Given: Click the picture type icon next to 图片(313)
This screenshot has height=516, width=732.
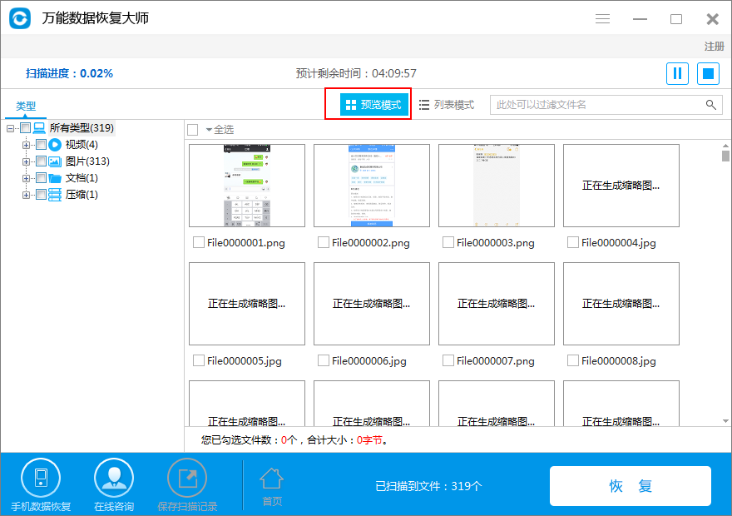Looking at the screenshot, I should pyautogui.click(x=55, y=161).
